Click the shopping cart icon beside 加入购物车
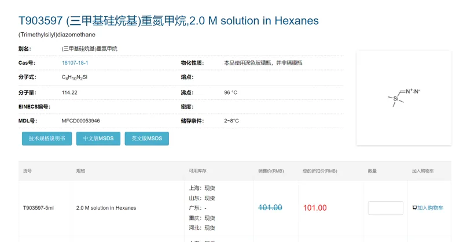This screenshot has height=242, width=463. coord(414,208)
